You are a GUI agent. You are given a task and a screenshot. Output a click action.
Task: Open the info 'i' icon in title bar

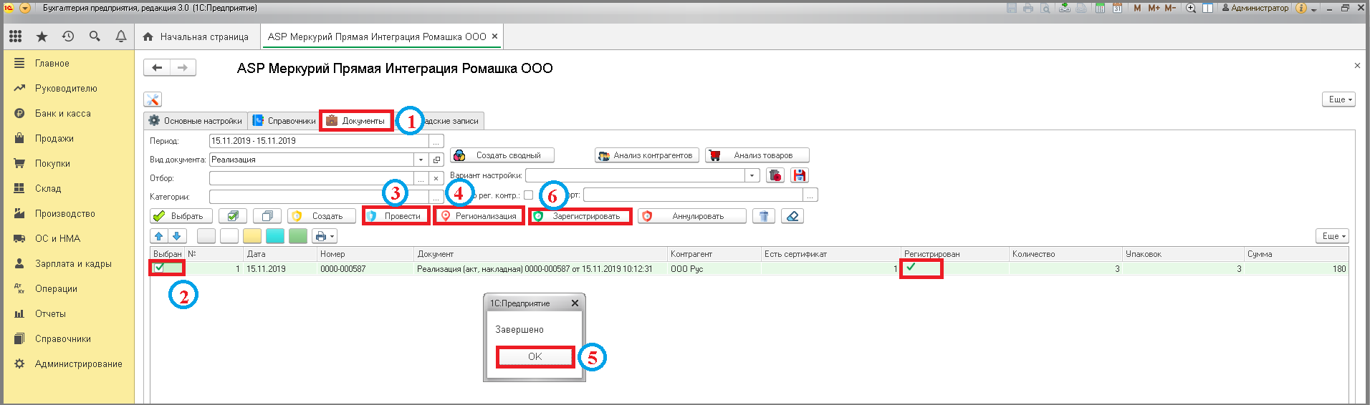tap(1301, 8)
